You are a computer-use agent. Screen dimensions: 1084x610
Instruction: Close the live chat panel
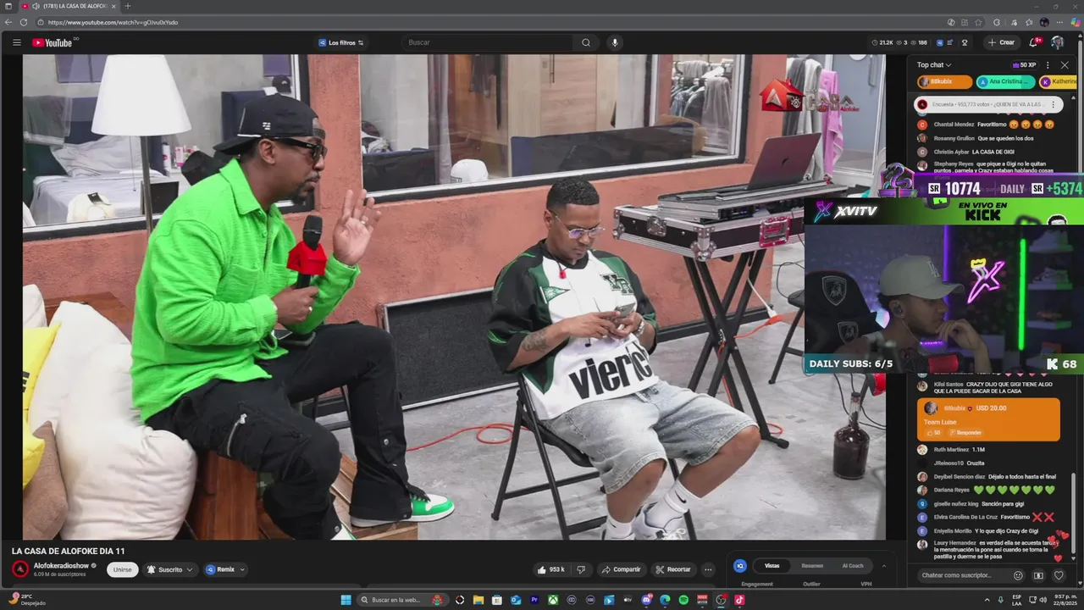point(1065,65)
